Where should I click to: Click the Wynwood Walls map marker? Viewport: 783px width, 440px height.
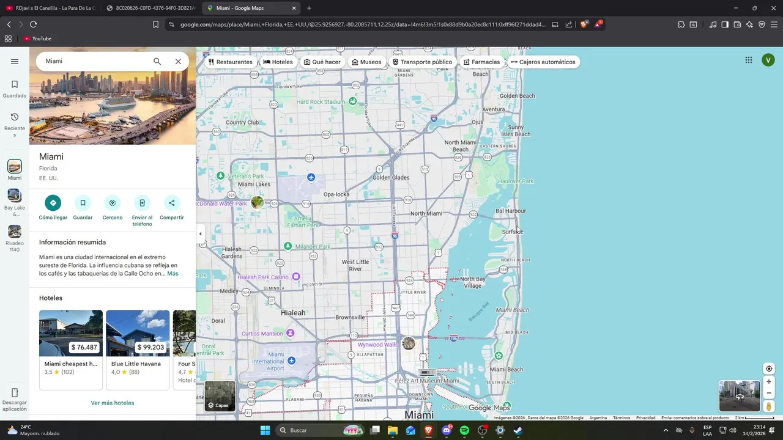point(409,343)
